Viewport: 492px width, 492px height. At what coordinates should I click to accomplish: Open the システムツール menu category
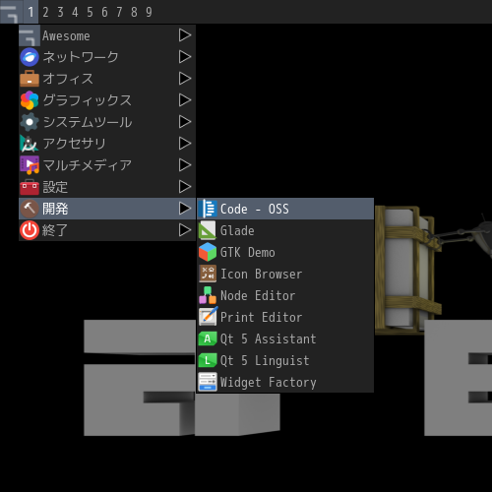107,122
